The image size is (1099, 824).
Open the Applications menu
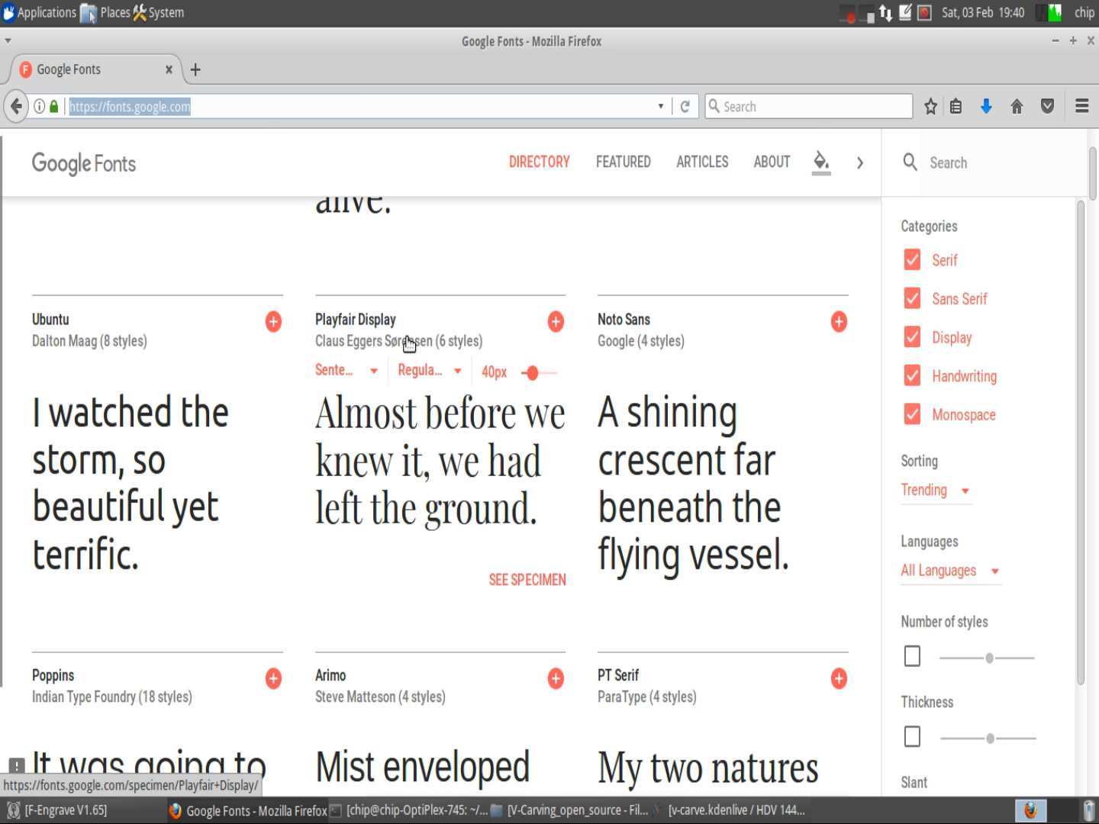tap(40, 12)
